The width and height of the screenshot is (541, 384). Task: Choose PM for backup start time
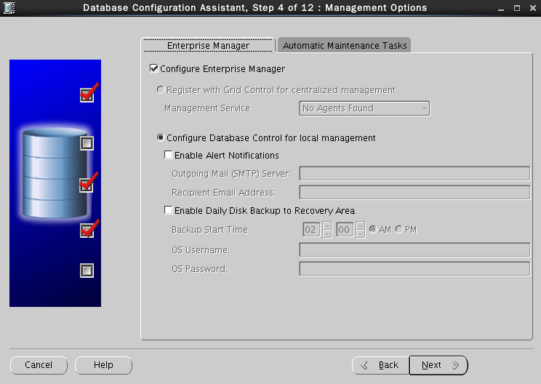tap(398, 230)
